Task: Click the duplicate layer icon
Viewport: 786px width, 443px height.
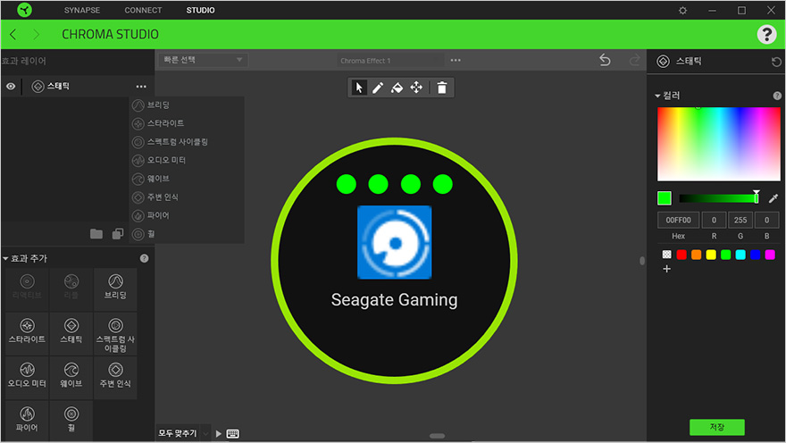Action: (x=118, y=233)
